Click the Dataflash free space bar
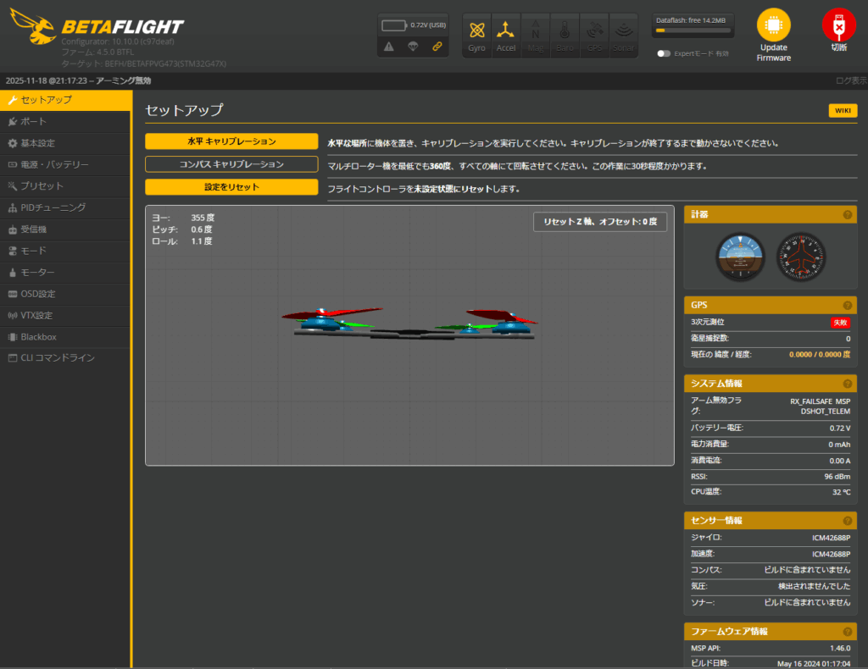The image size is (868, 669). 693,30
